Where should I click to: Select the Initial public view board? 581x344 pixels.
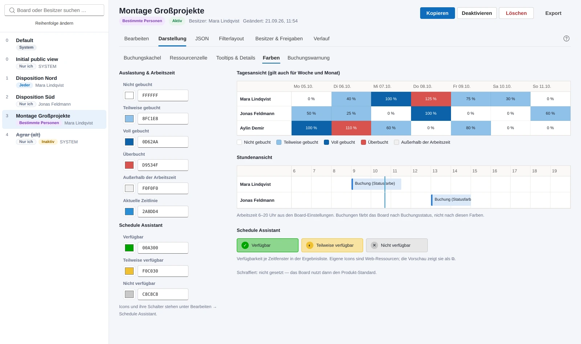coord(54,63)
